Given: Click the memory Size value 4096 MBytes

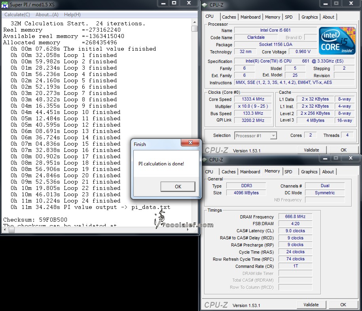Looking at the screenshot, I should pyautogui.click(x=246, y=193).
